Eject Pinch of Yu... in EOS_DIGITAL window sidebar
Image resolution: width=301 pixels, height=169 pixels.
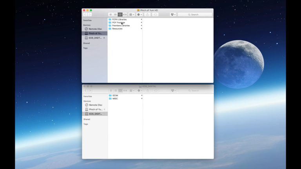(104, 110)
